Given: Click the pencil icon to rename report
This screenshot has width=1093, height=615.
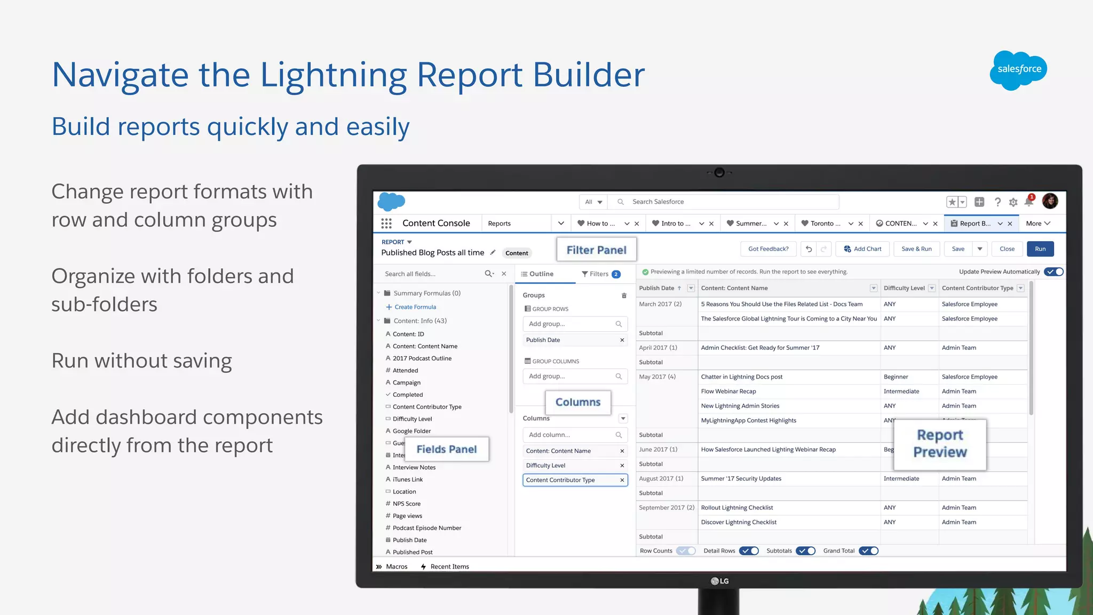Looking at the screenshot, I should pos(493,252).
